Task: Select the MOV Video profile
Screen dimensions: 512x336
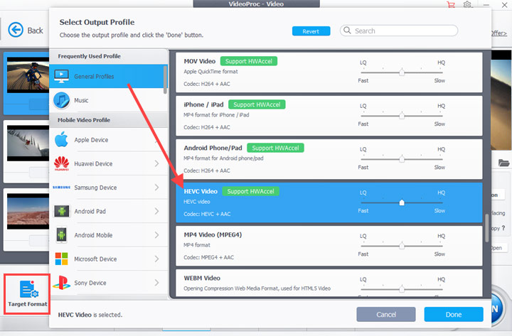Action: pos(329,72)
